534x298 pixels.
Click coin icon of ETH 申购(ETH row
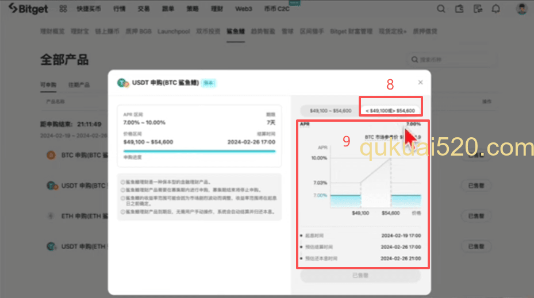tap(51, 216)
